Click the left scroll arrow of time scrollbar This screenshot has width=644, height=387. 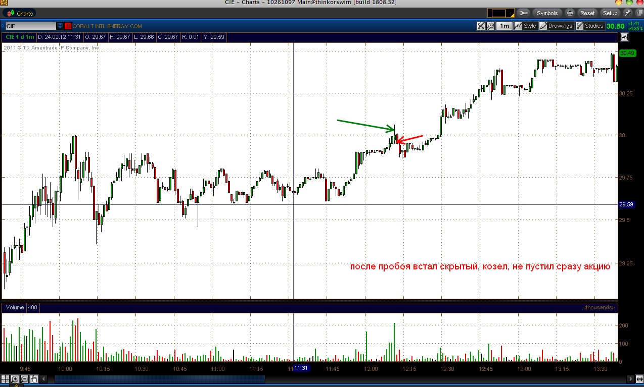click(43, 378)
